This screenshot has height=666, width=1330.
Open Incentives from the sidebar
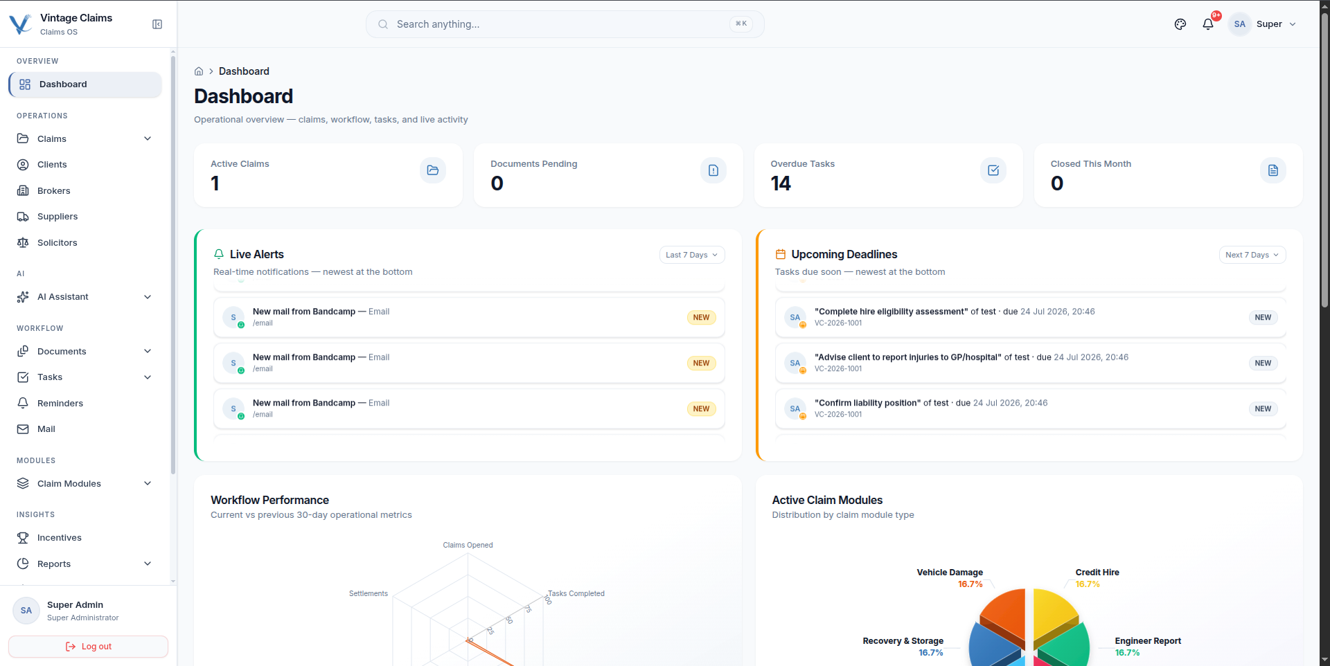[x=85, y=538]
